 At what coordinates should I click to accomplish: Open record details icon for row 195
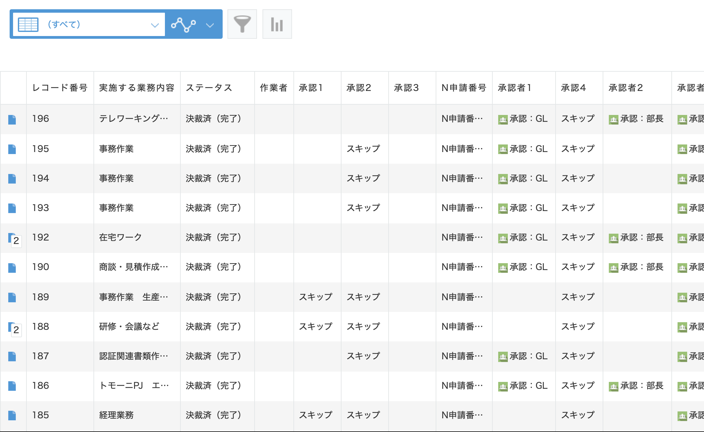click(x=12, y=149)
